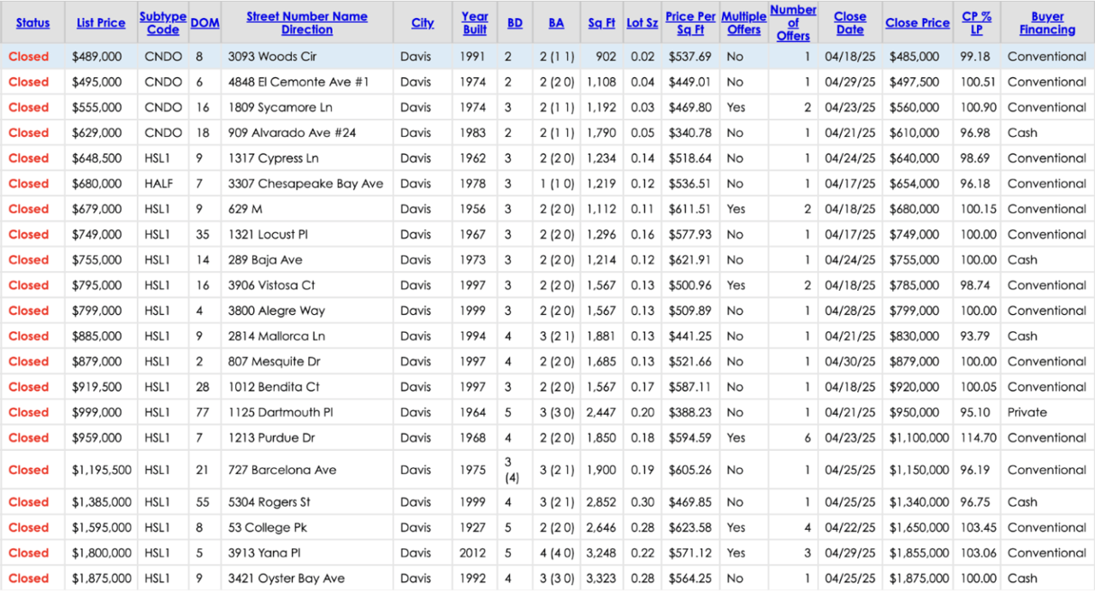This screenshot has width=1095, height=593.
Task: Click year built 2012
Action: (x=471, y=553)
